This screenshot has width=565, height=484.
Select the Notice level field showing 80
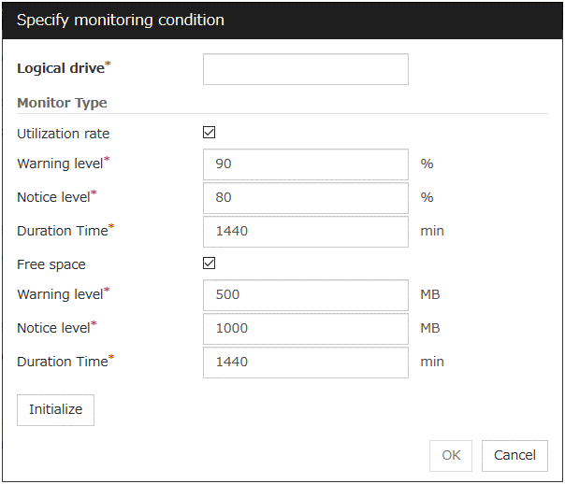pyautogui.click(x=305, y=197)
